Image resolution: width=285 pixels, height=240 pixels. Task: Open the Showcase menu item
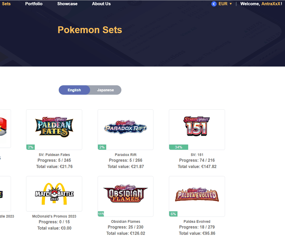point(67,4)
